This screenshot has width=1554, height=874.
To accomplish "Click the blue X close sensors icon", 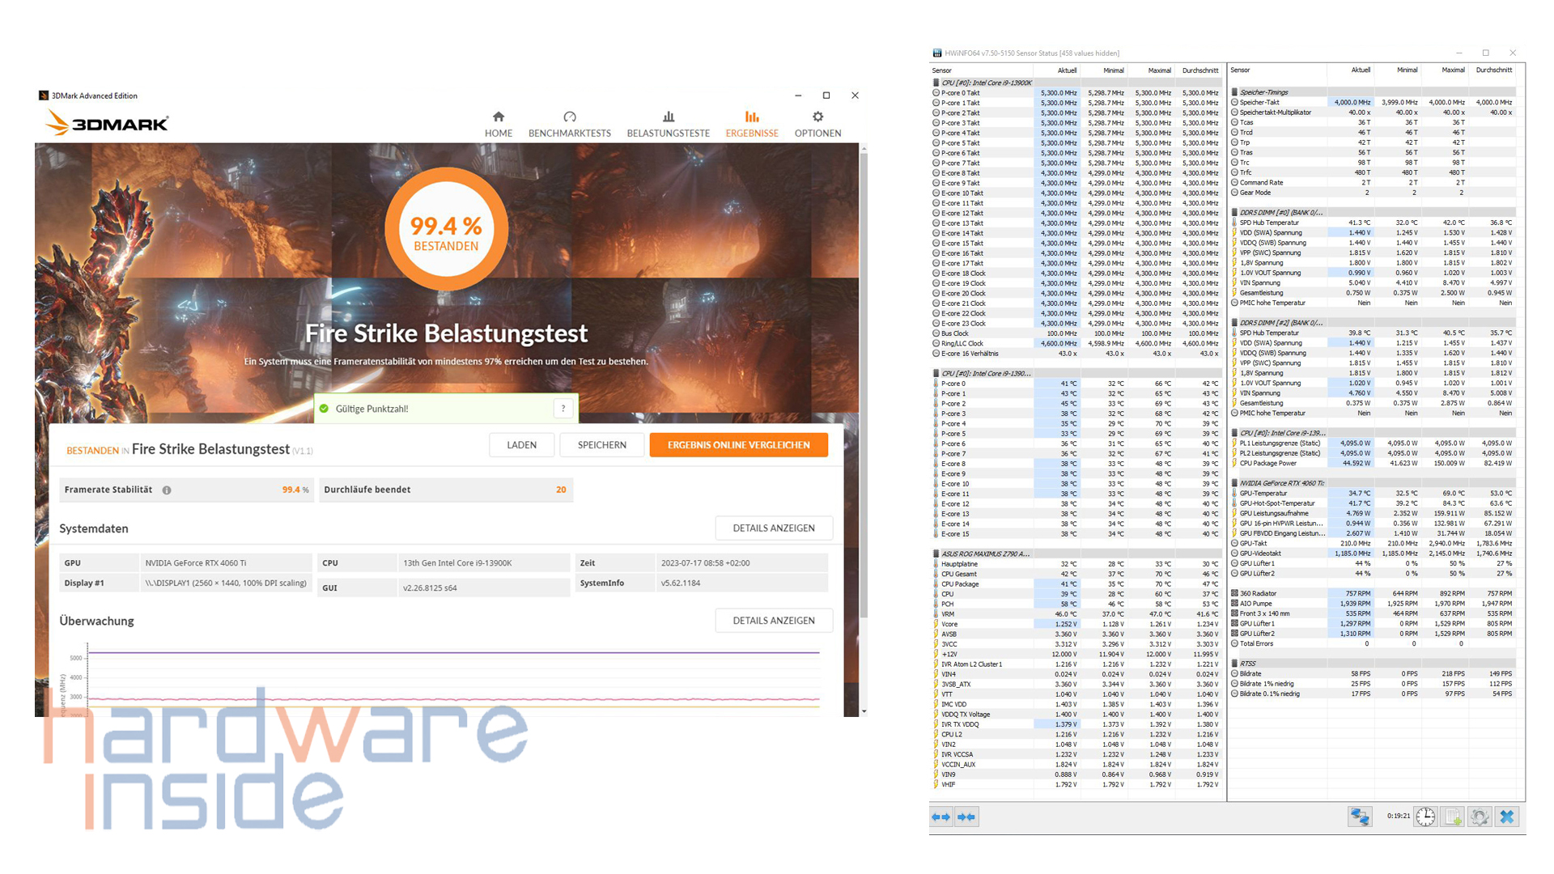I will pos(1507,817).
